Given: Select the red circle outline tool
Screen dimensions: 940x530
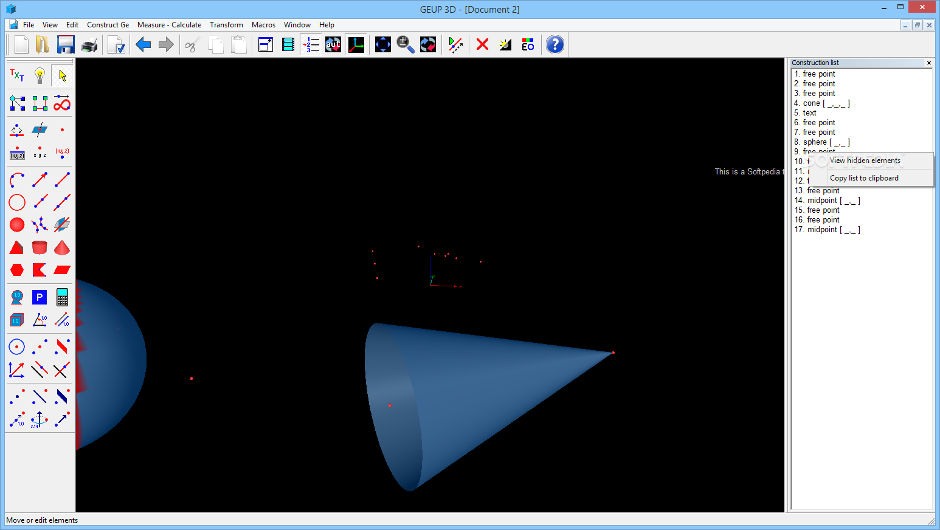Looking at the screenshot, I should point(17,202).
